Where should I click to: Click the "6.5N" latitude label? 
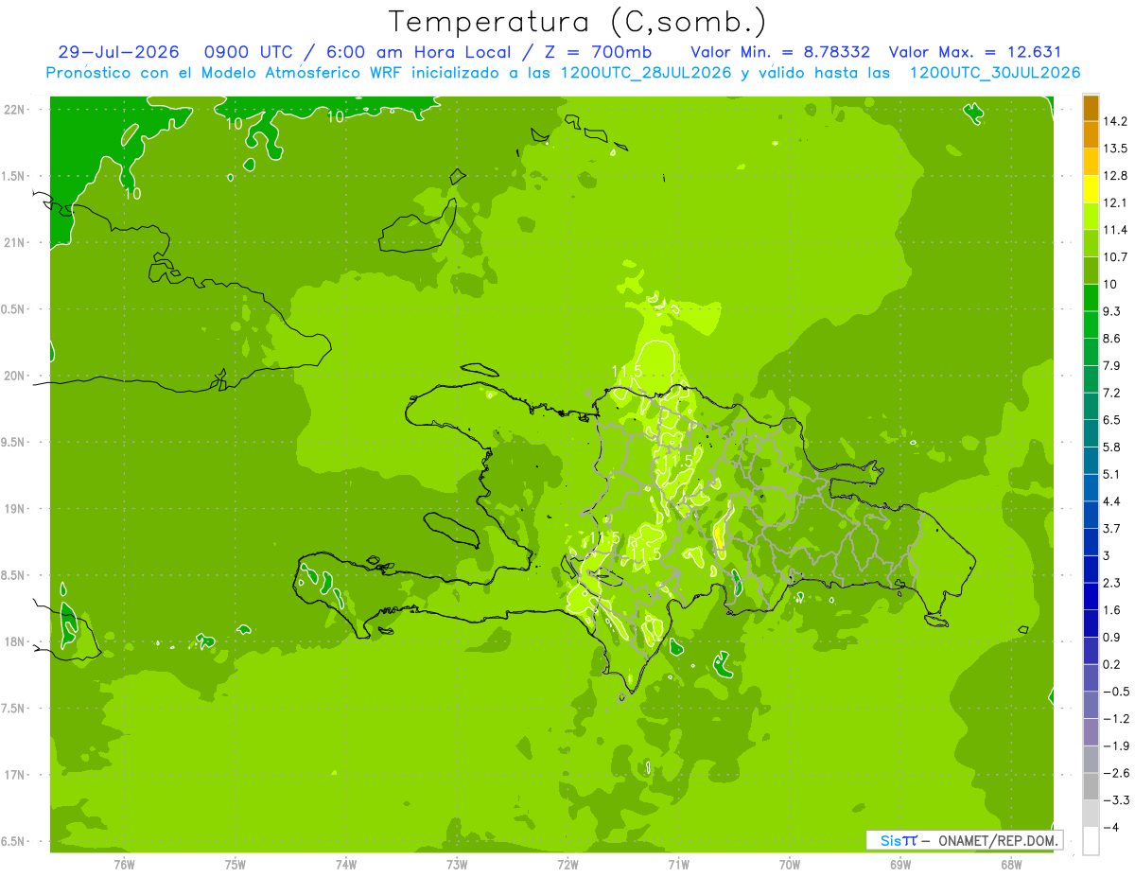(x=14, y=841)
